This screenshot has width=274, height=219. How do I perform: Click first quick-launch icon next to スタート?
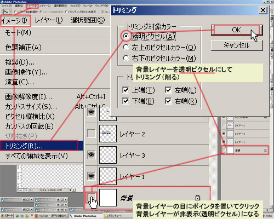pos(18,216)
